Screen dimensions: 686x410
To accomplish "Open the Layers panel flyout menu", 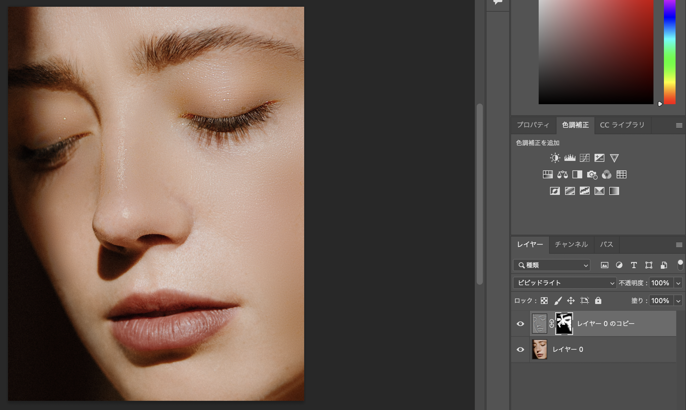I will (679, 245).
